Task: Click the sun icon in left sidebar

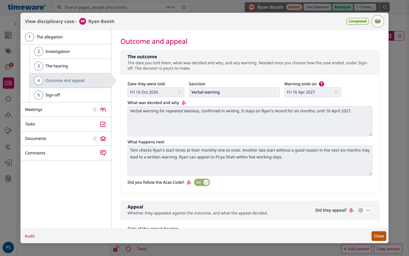Action: (8, 99)
